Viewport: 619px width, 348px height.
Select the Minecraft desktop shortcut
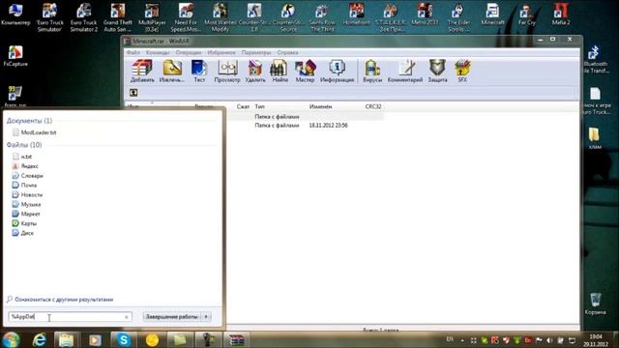click(x=492, y=14)
